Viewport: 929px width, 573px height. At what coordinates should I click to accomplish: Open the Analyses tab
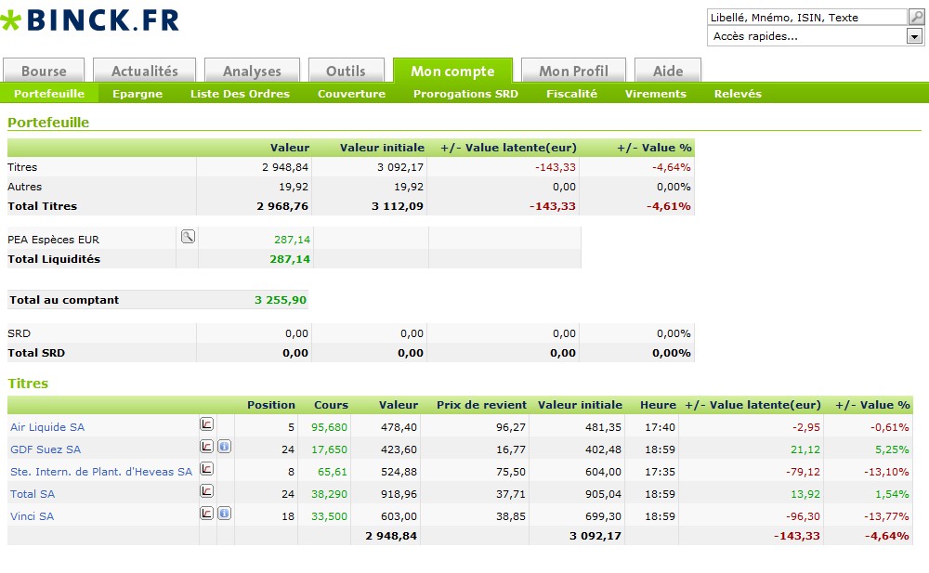(x=252, y=71)
